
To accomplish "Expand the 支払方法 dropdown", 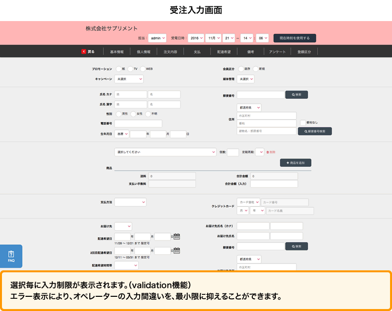I will (x=130, y=202).
